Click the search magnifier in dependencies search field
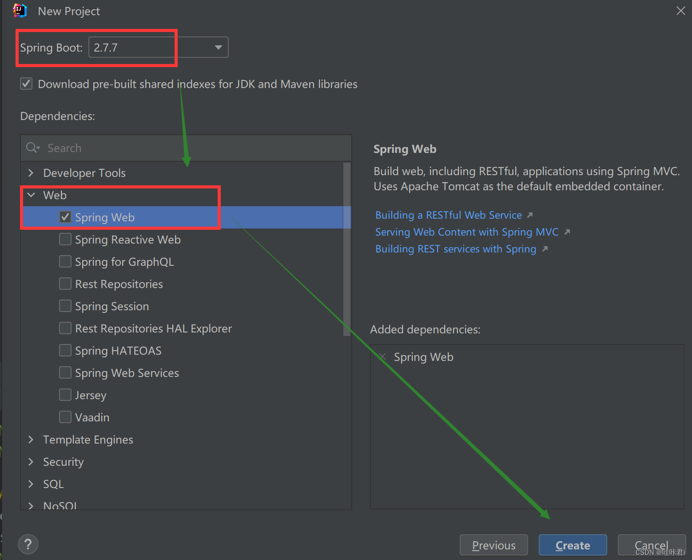This screenshot has width=692, height=560. [x=32, y=148]
